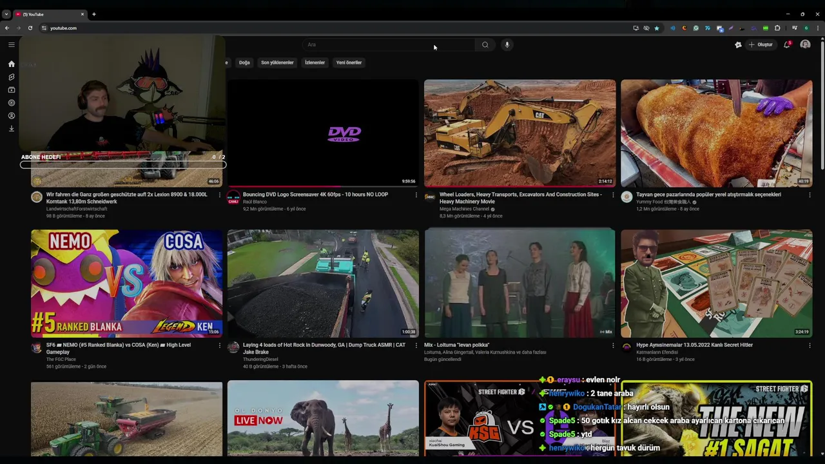The height and width of the screenshot is (464, 825).
Task: Open Mix - Loituma Ievan polkka title
Action: click(456, 345)
